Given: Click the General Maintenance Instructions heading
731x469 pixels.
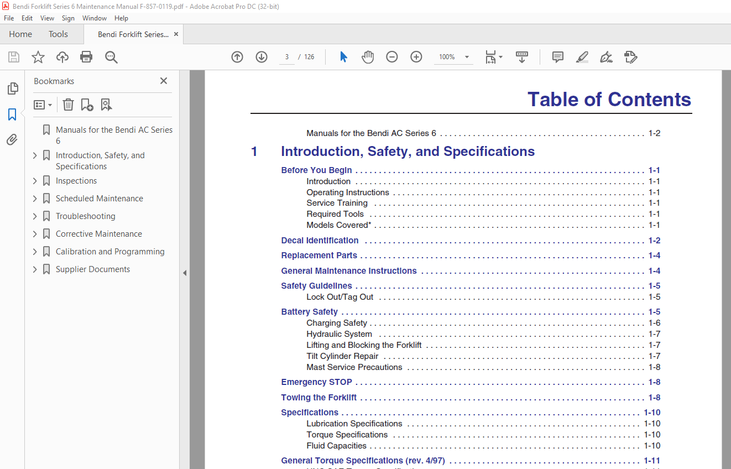Looking at the screenshot, I should click(349, 271).
